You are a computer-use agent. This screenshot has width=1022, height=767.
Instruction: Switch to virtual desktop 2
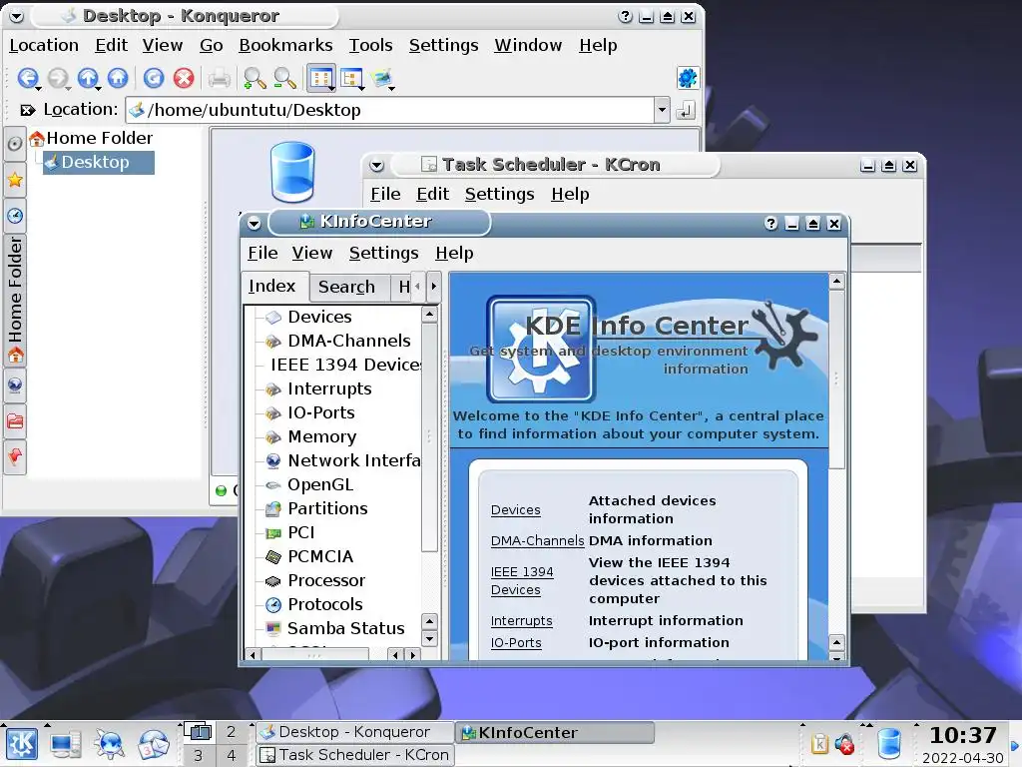point(231,732)
